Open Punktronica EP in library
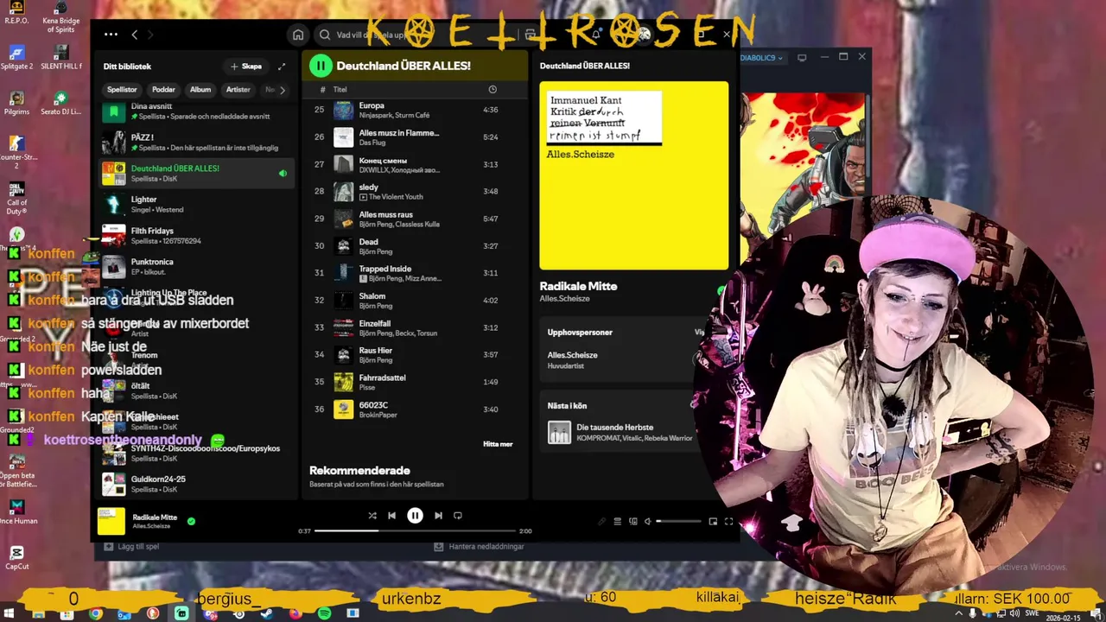The height and width of the screenshot is (622, 1106). coord(197,266)
